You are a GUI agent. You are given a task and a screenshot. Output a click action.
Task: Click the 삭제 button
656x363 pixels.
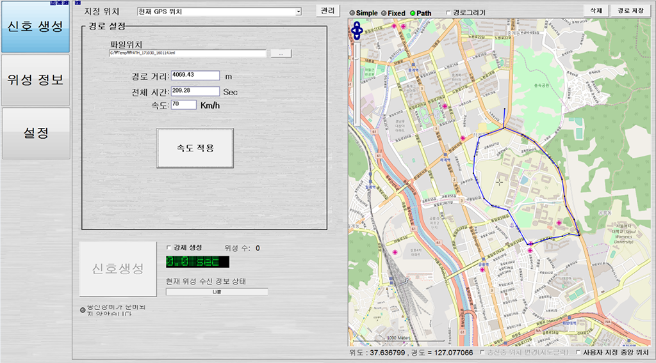596,11
